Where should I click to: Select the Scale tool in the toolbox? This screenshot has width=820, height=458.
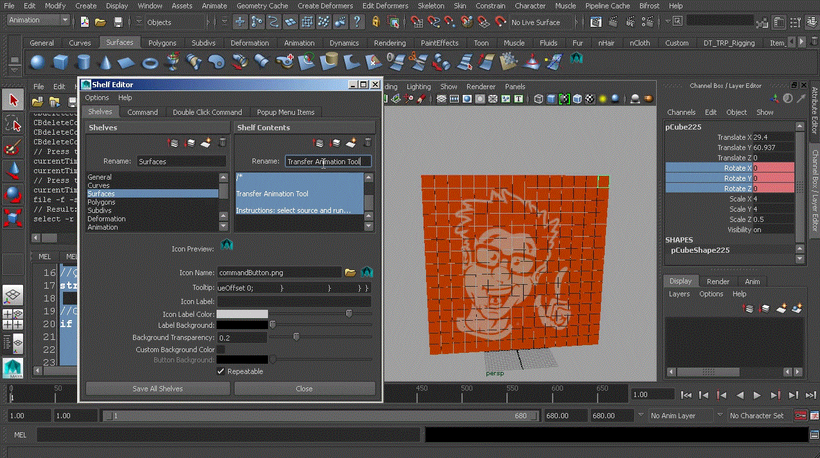coord(13,217)
